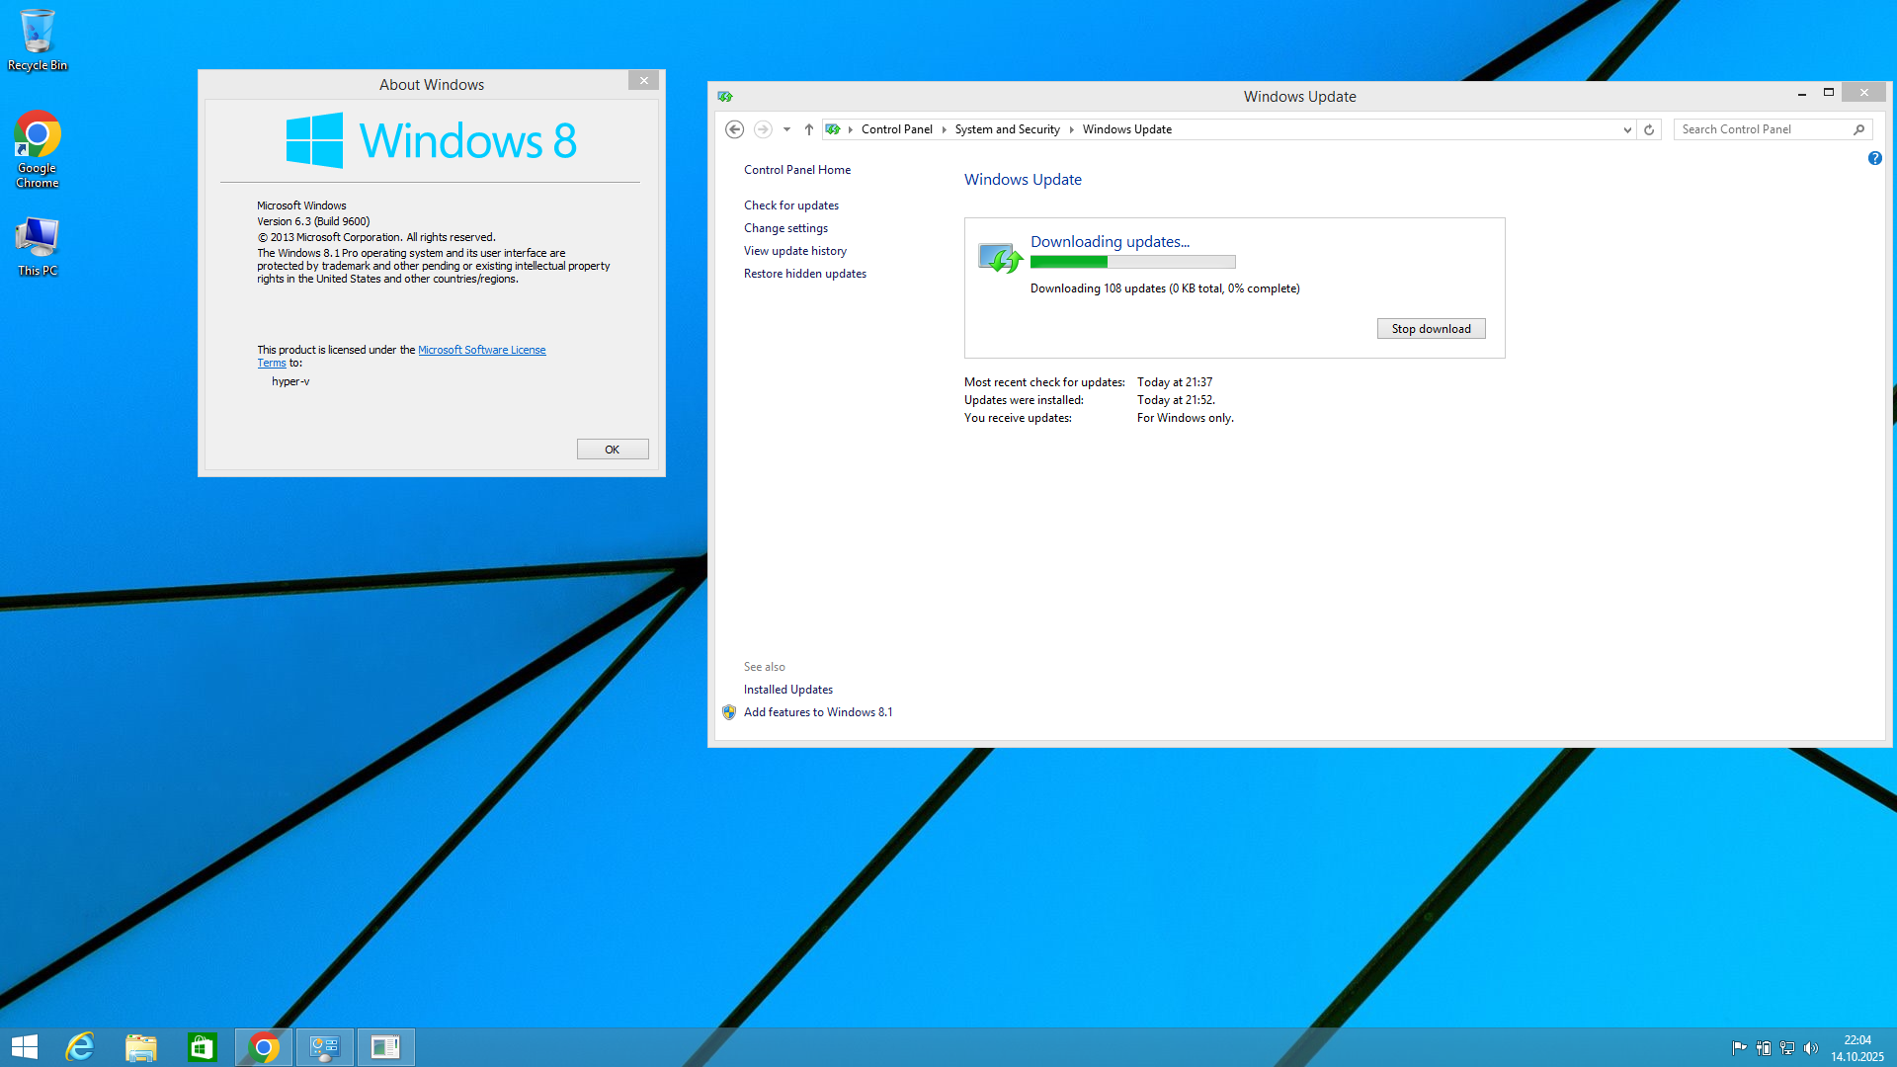Screen dimensions: 1897x1067
Task: Close the About Windows dialog
Action: tap(644, 81)
